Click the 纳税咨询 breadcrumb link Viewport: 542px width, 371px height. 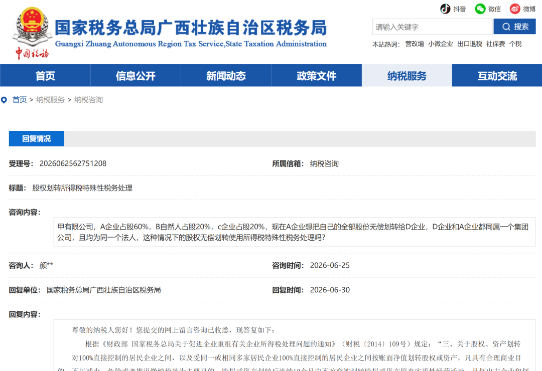88,100
